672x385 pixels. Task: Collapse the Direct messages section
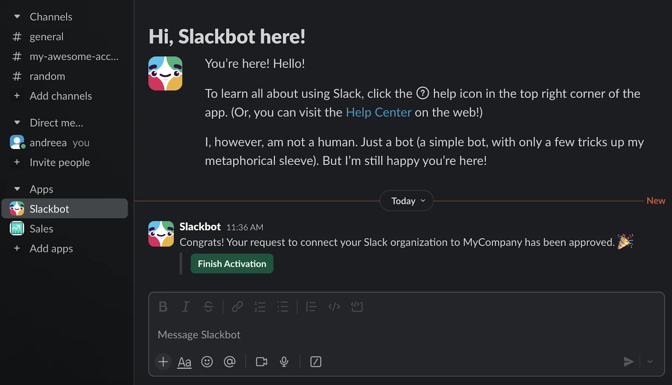point(17,123)
